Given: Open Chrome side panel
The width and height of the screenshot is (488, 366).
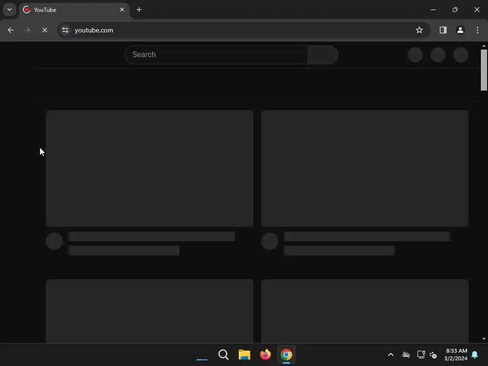Looking at the screenshot, I should point(443,30).
